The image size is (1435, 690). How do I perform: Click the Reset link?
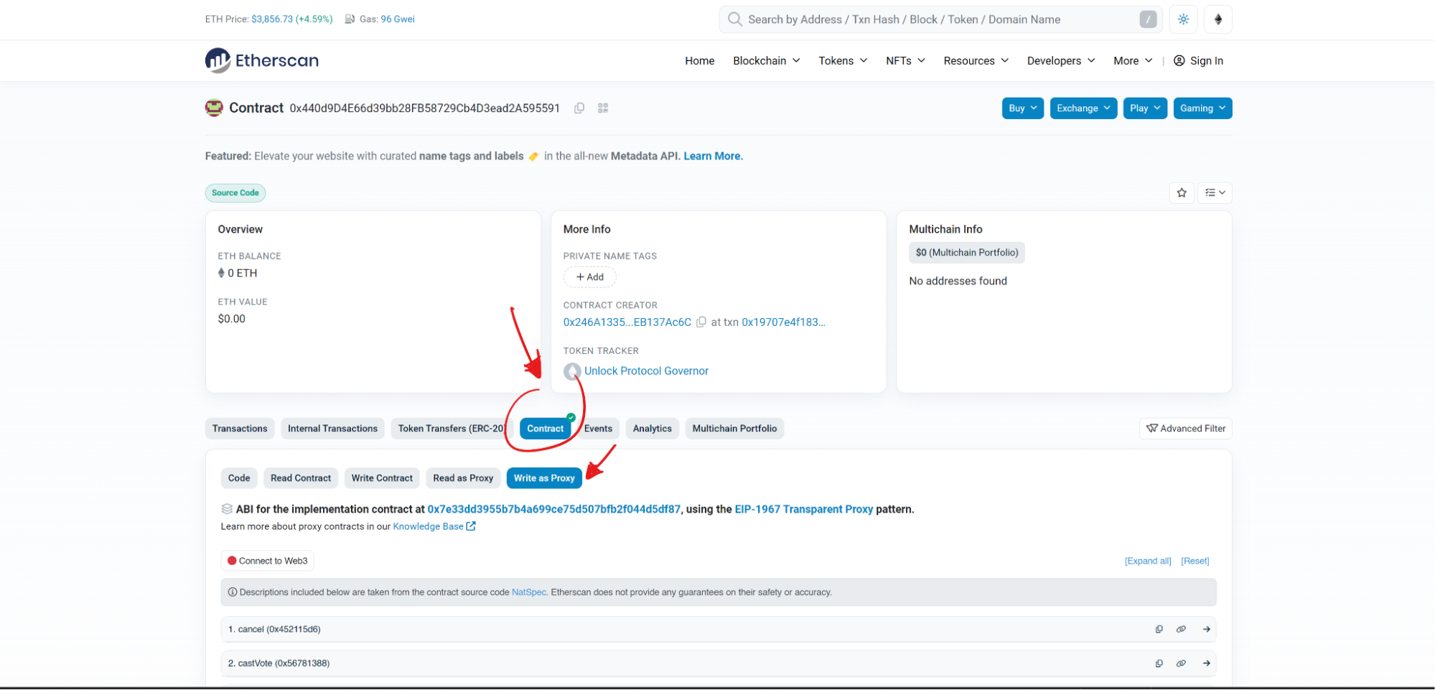pyautogui.click(x=1195, y=561)
